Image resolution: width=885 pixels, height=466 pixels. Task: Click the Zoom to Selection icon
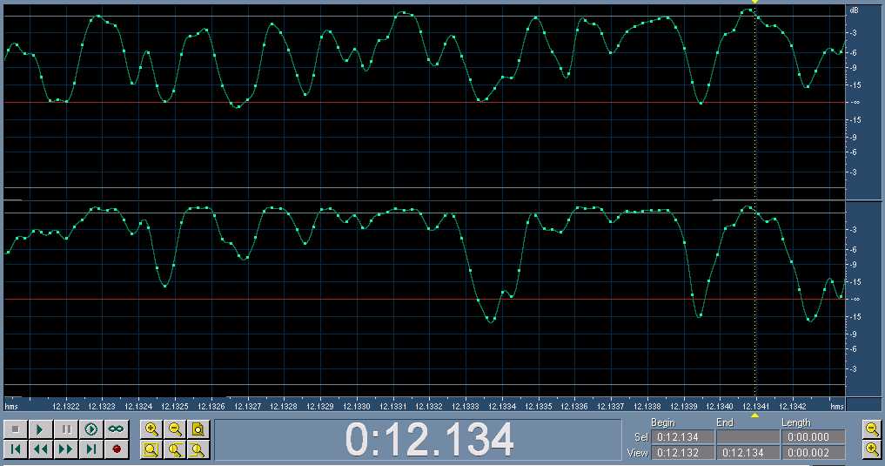click(151, 449)
